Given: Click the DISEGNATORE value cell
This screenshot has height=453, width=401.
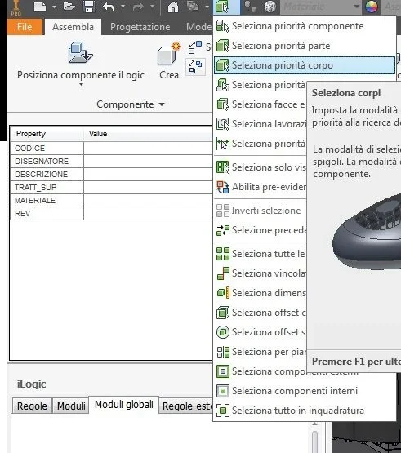Looking at the screenshot, I should (148, 162).
